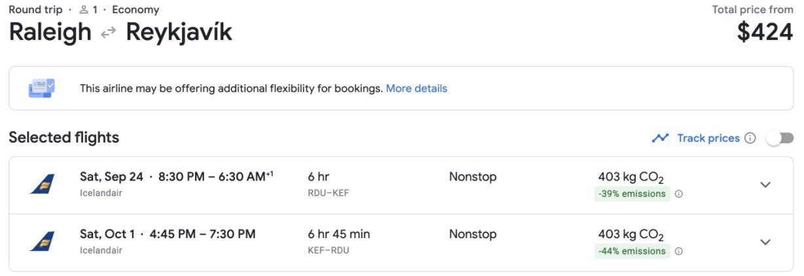Select the KEF–RDU return flight row

pyautogui.click(x=401, y=243)
